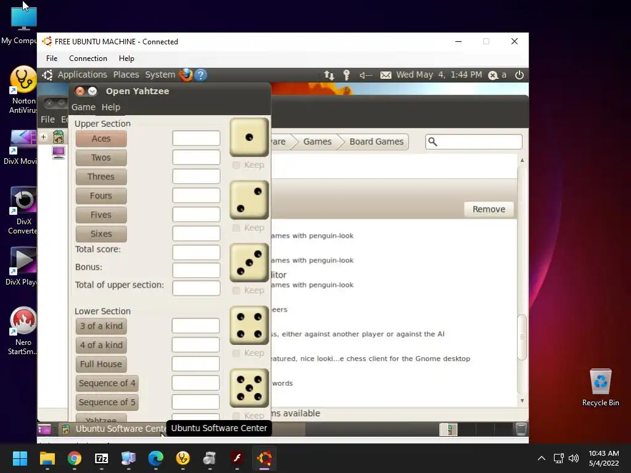
Task: Score in the Aces category
Action: coord(101,139)
